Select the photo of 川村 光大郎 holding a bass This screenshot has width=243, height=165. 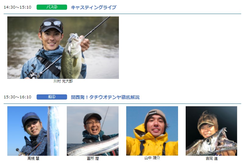pos(63,48)
